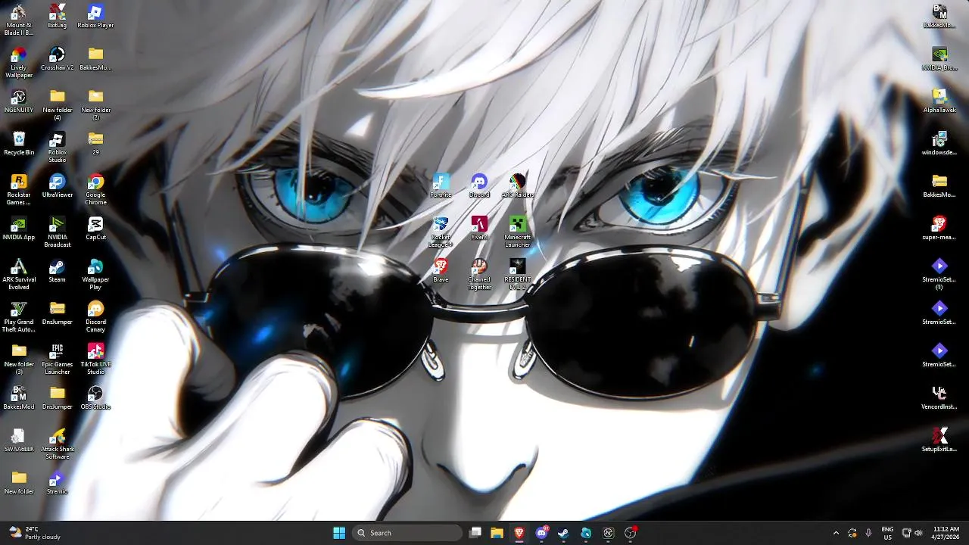Launch the ExitLag desktop shortcut
The height and width of the screenshot is (545, 969).
point(57,17)
